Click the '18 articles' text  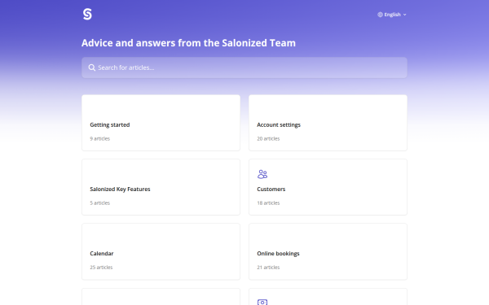(x=268, y=203)
